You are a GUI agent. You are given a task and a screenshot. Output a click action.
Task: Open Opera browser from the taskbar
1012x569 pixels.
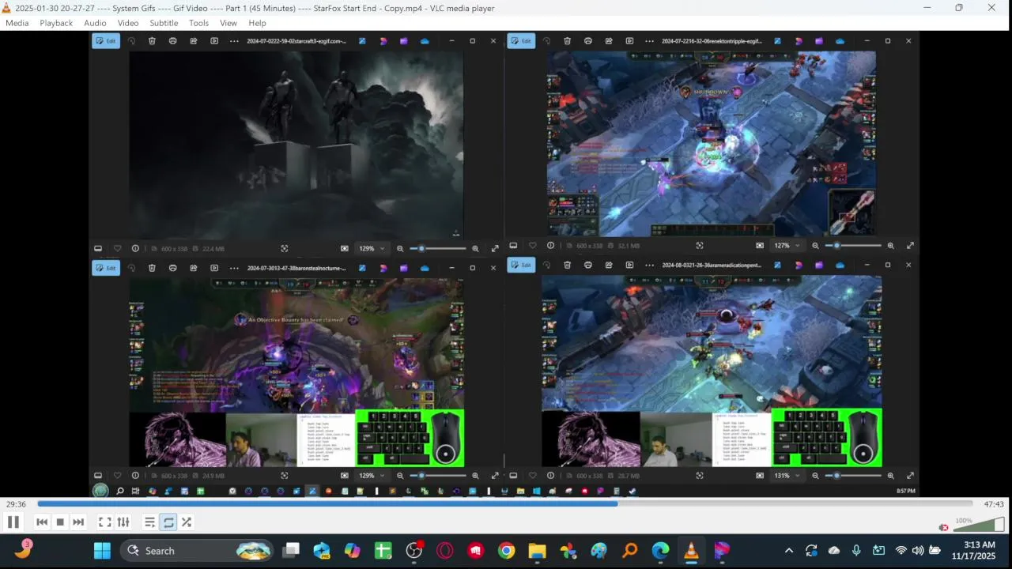(445, 551)
